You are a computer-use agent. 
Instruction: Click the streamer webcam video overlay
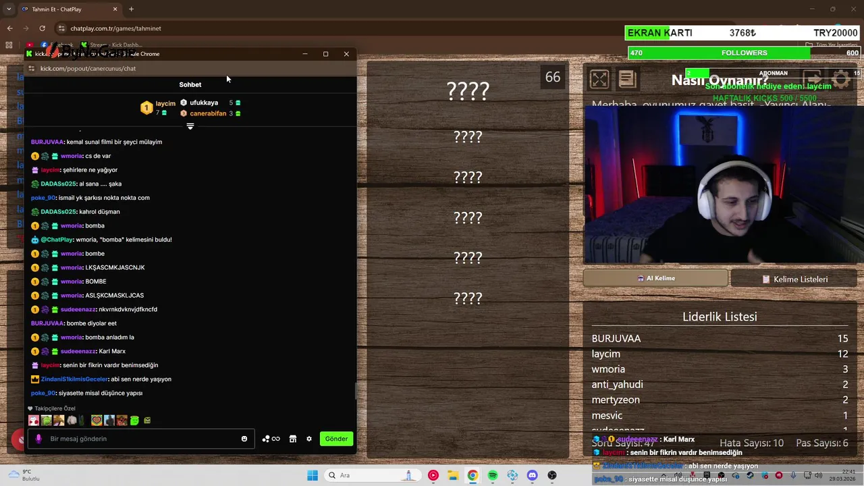[724, 184]
